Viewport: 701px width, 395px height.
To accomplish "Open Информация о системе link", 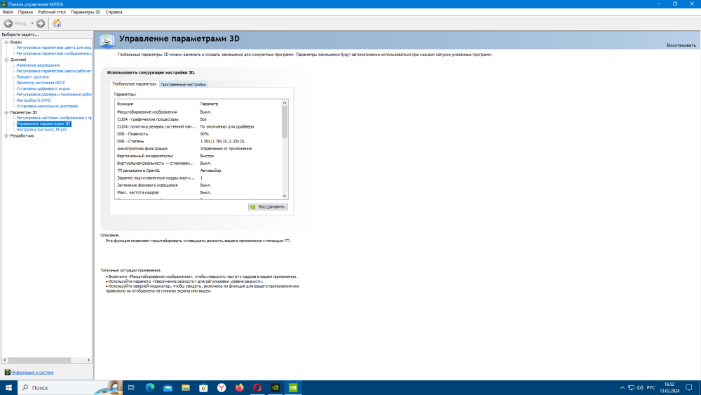I will [x=32, y=372].
